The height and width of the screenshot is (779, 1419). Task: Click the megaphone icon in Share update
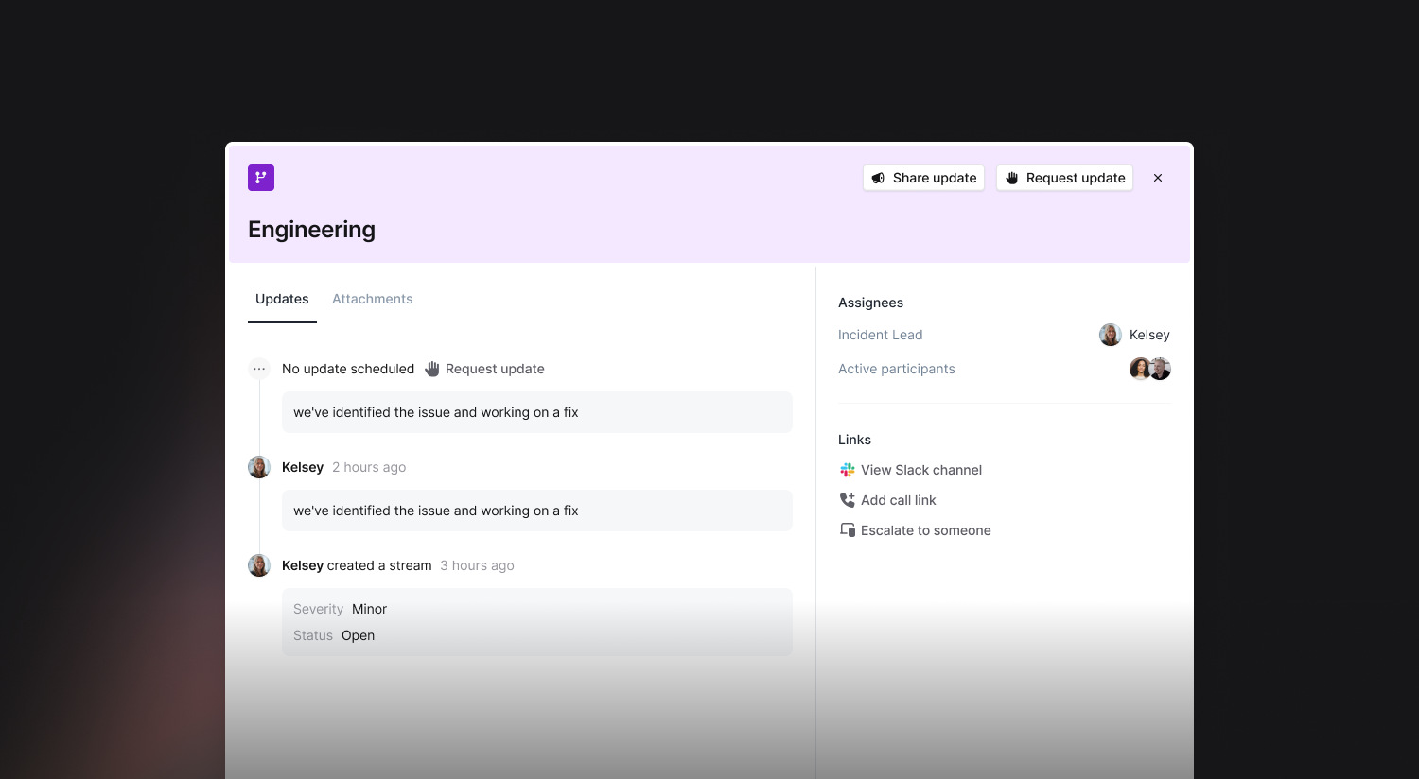point(879,178)
